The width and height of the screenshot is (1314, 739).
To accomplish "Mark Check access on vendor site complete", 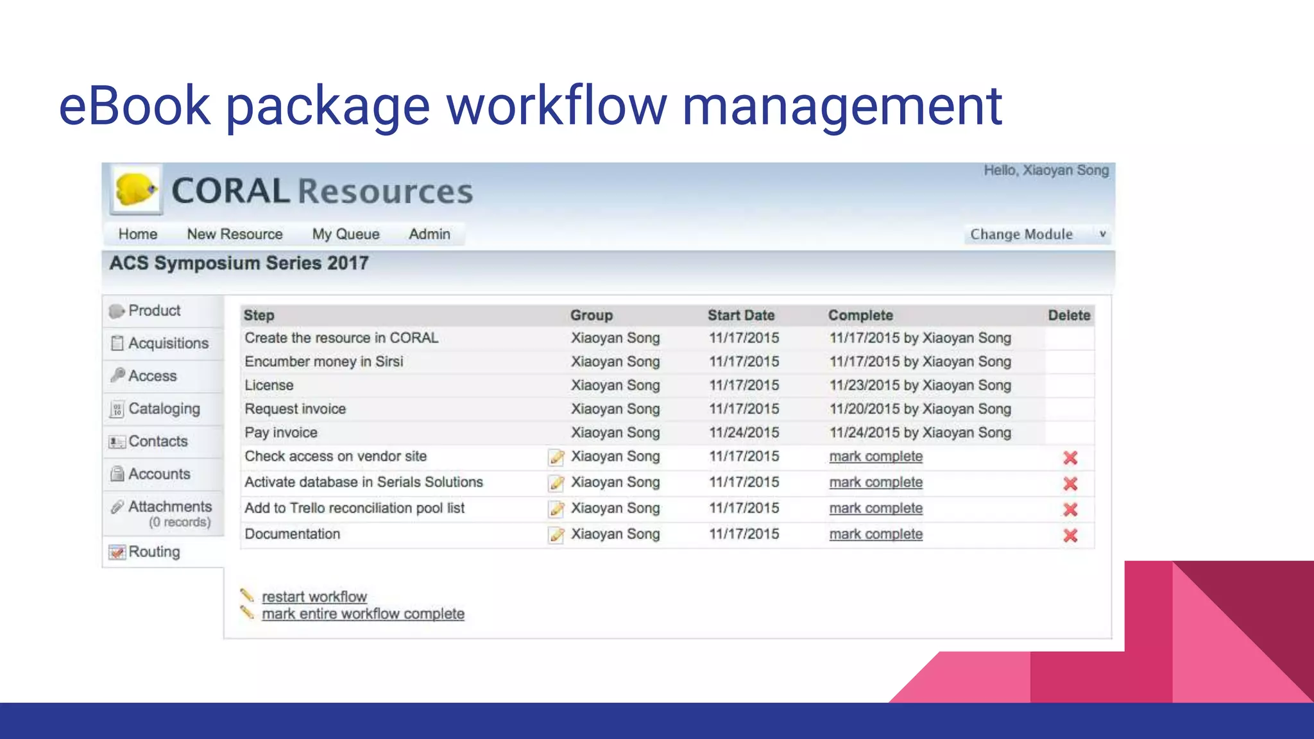I will pyautogui.click(x=876, y=457).
